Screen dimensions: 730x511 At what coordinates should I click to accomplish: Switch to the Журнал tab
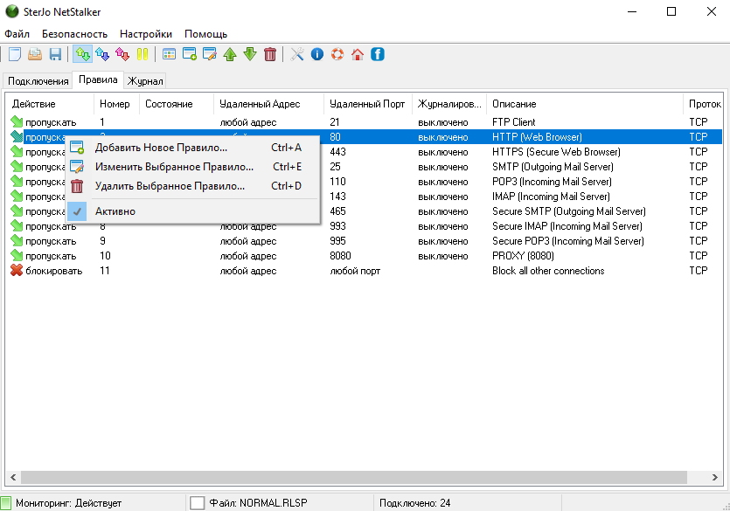(145, 81)
